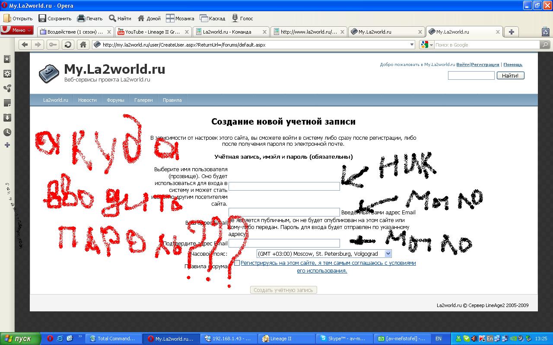The height and width of the screenshot is (345, 553).
Task: Open a new tab with plus button
Action: 512,31
